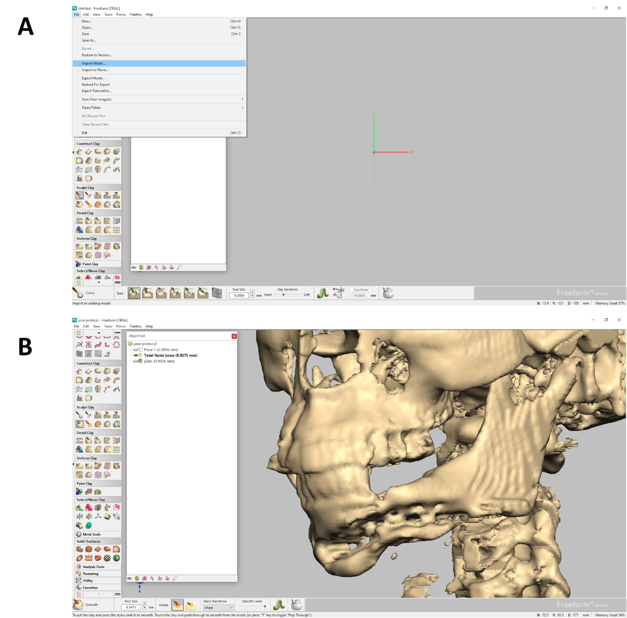Choose Save As... in the File menu

159,40
